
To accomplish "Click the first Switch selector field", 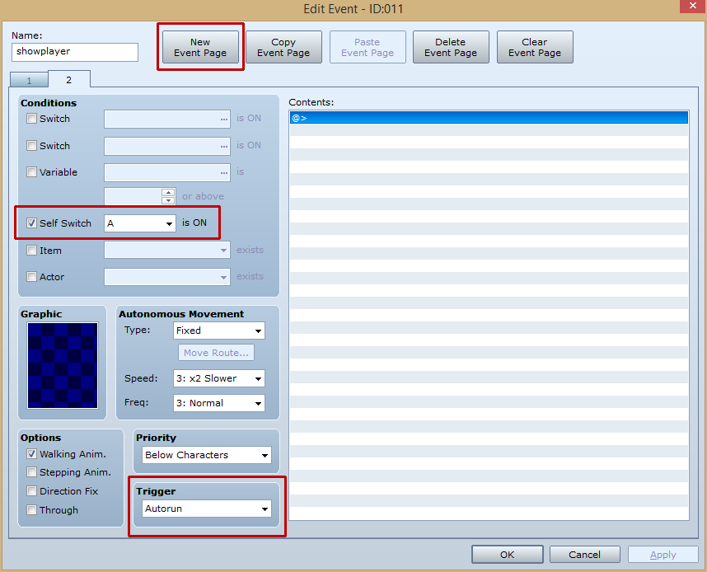I will coord(166,119).
